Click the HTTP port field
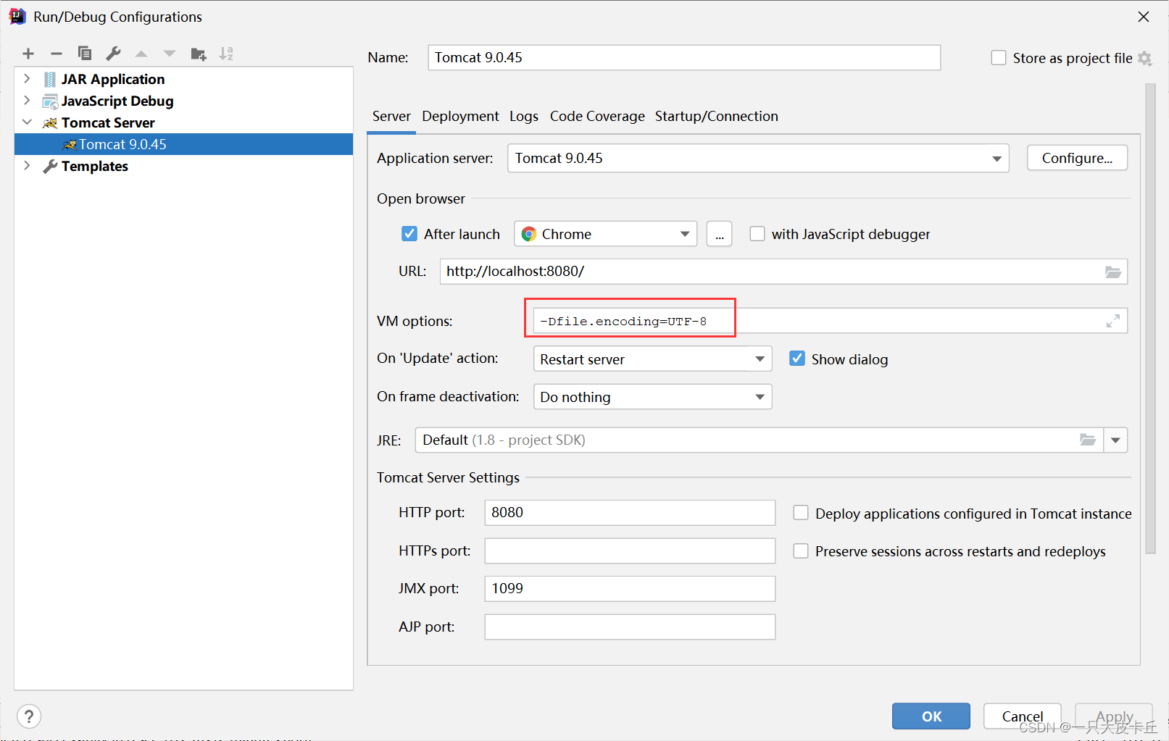Viewport: 1169px width, 741px height. point(630,513)
